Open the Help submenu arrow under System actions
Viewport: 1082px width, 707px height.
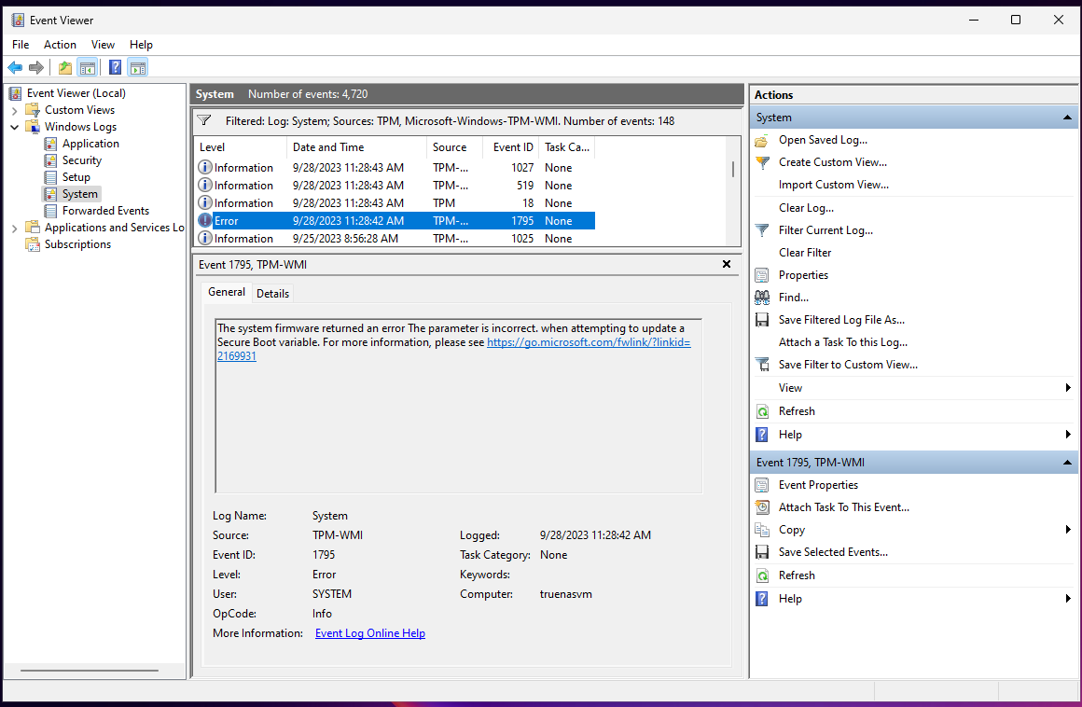pos(1068,435)
